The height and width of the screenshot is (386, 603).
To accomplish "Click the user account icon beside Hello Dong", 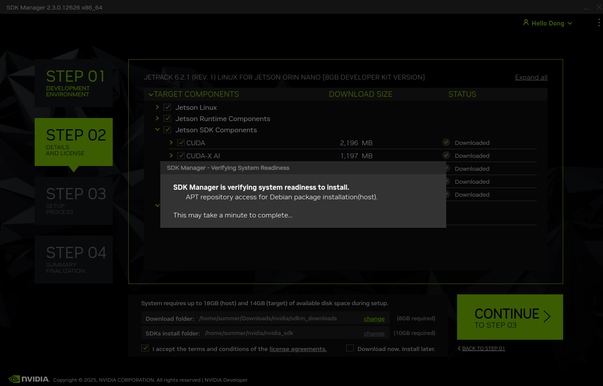I will [526, 23].
